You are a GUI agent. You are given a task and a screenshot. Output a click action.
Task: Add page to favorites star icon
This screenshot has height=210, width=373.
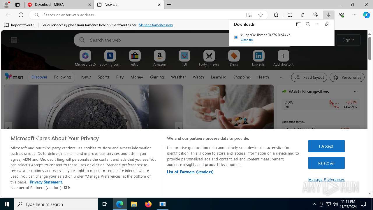[x=261, y=15]
